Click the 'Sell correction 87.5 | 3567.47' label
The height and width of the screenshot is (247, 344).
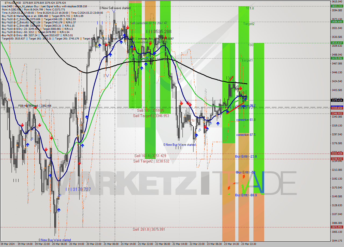tap(149, 23)
